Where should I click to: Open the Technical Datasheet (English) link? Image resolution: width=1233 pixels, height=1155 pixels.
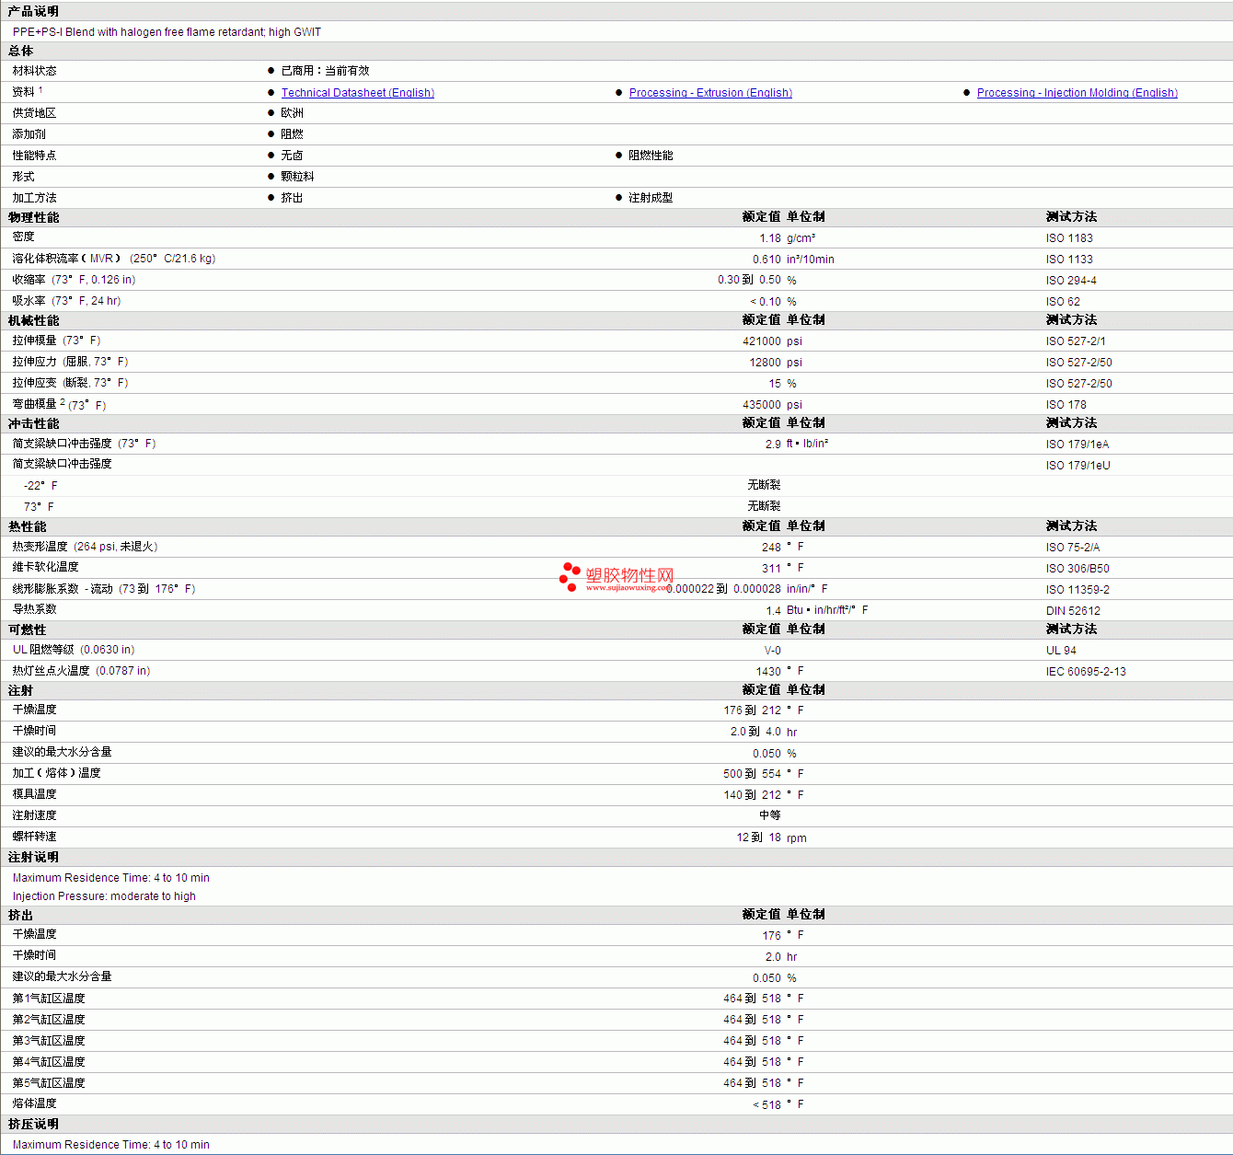tap(357, 93)
